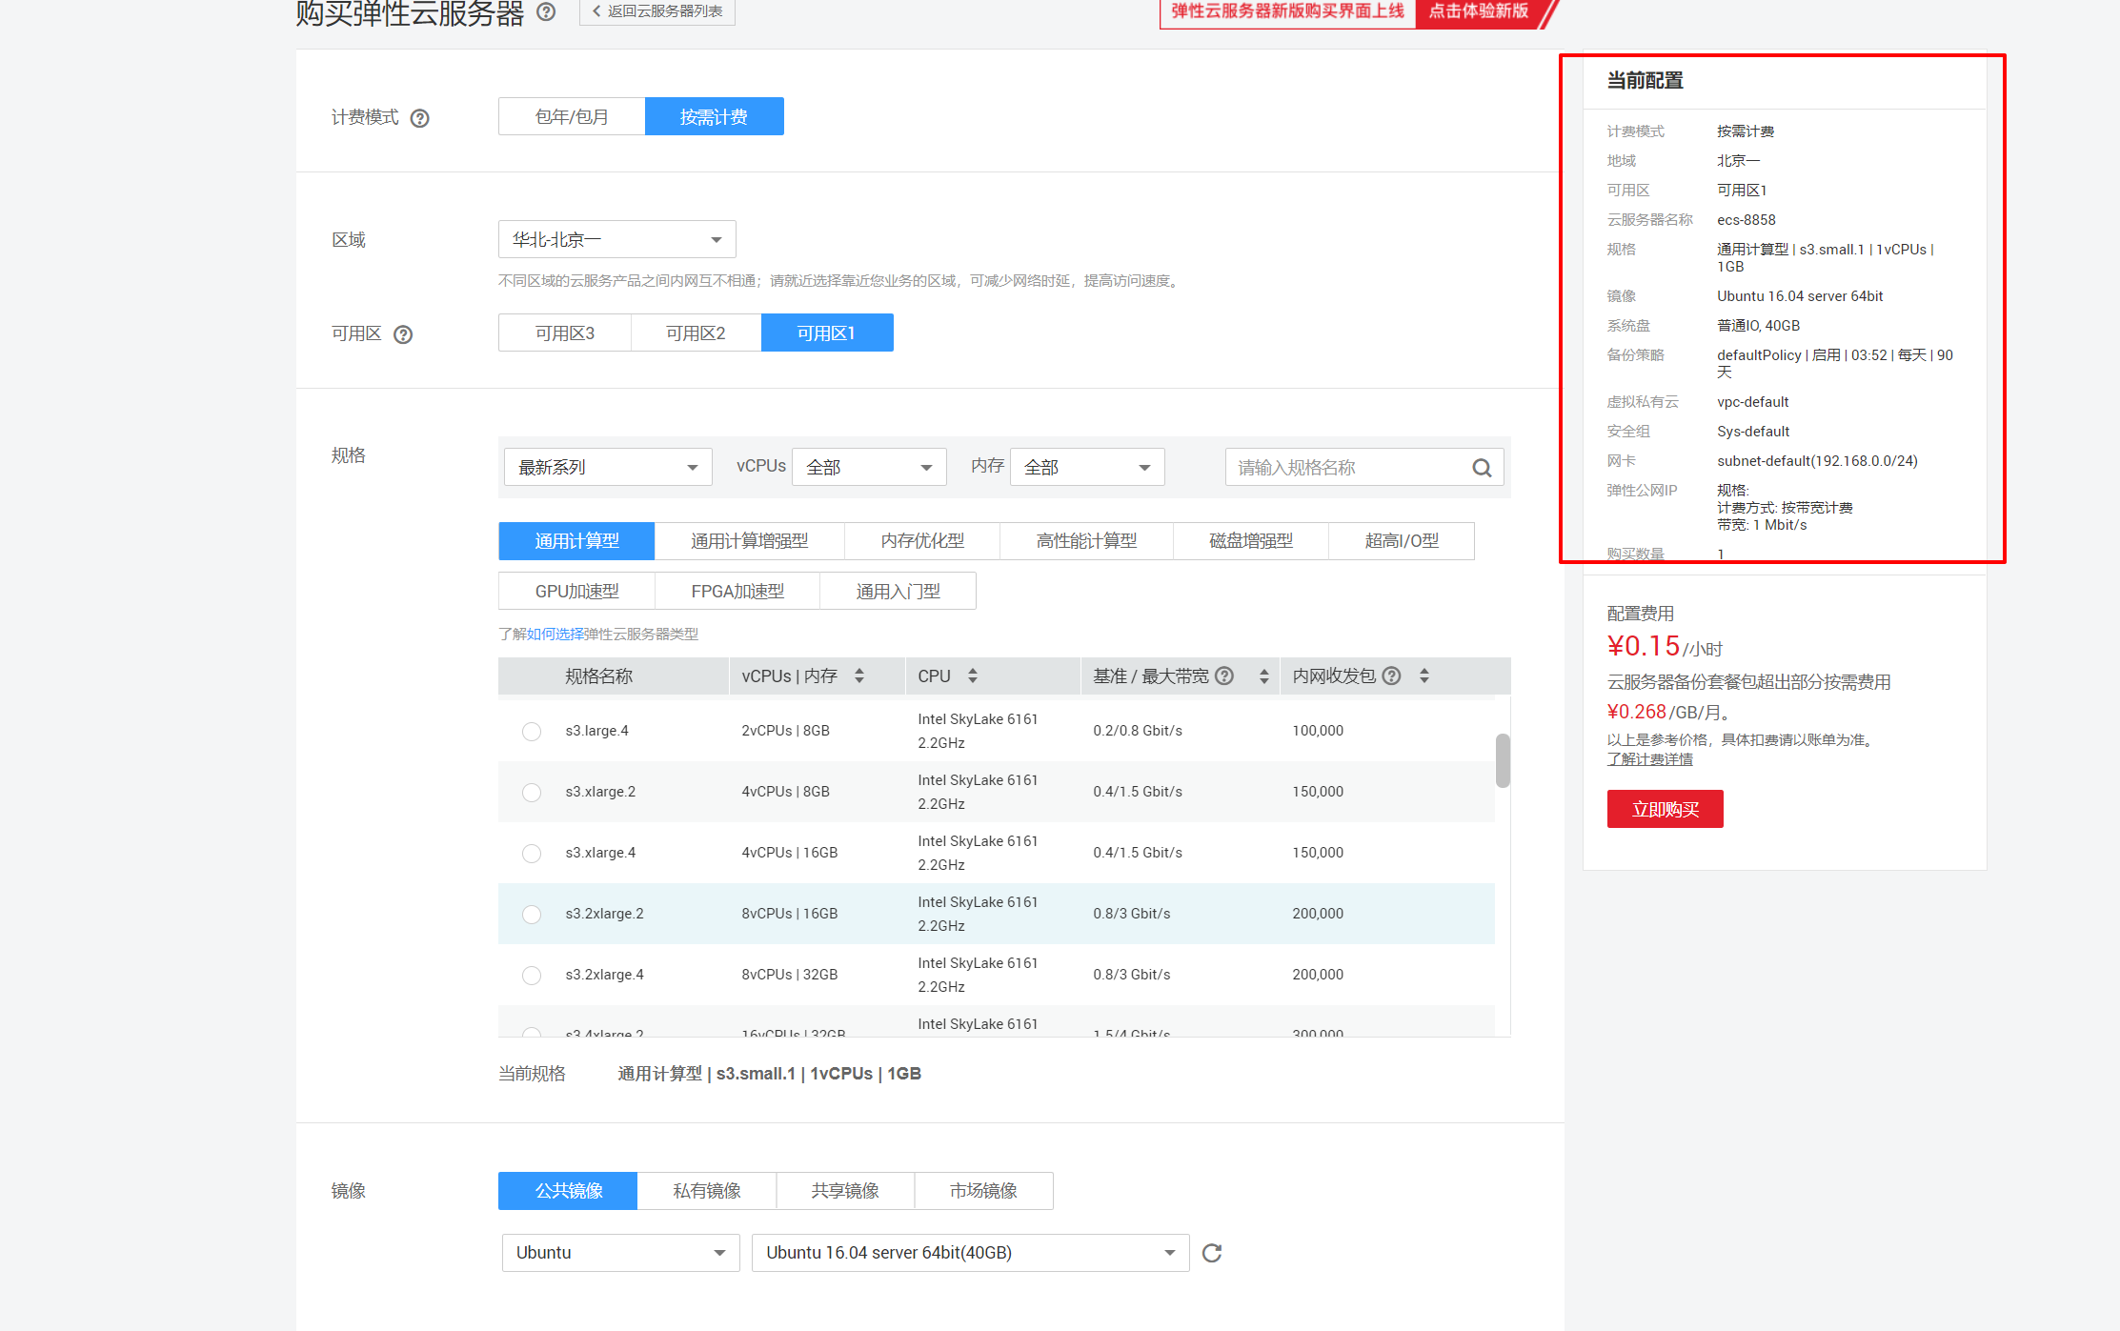Open the Ubuntu 16.04 server version dropdown
Viewport: 2120px width, 1331px height.
click(969, 1253)
